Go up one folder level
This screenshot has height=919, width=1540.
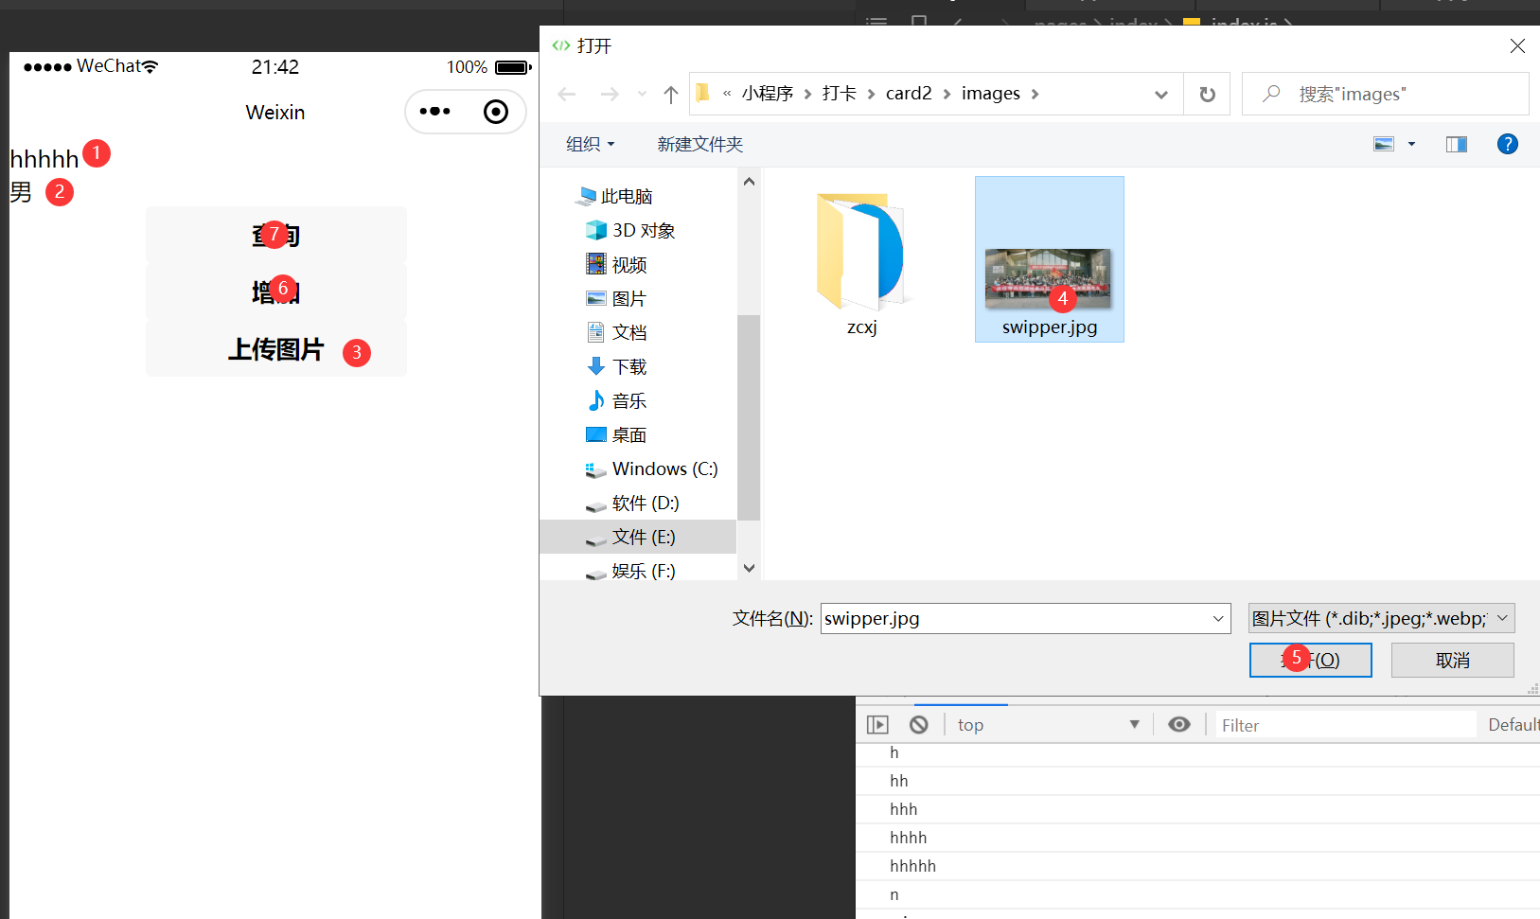671,94
